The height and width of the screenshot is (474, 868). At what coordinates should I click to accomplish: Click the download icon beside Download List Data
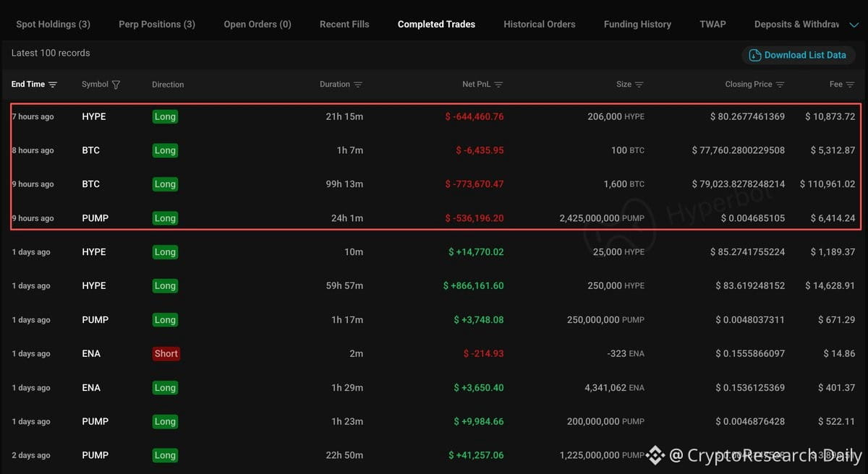[755, 55]
